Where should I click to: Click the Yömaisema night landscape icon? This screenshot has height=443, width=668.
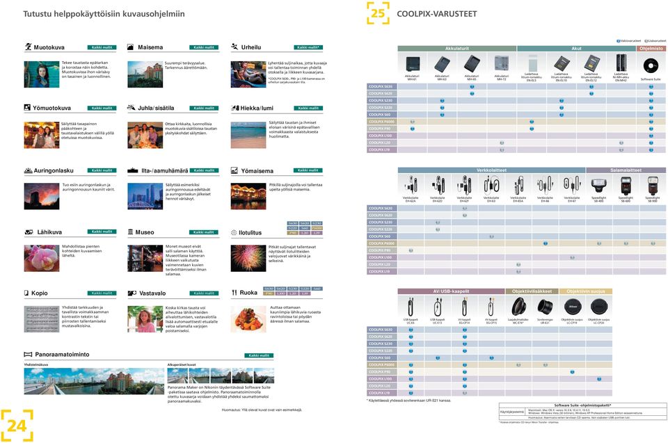(x=234, y=171)
